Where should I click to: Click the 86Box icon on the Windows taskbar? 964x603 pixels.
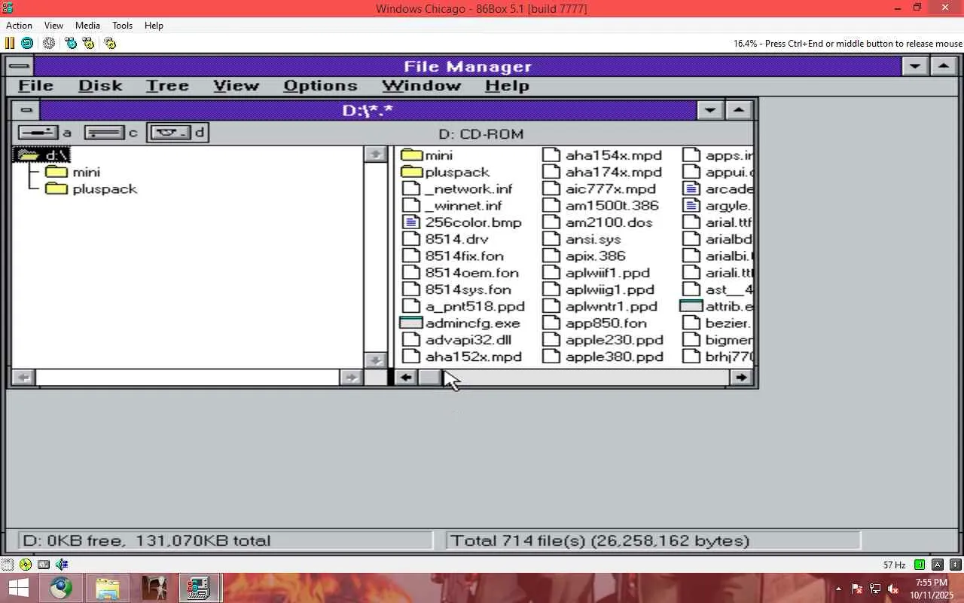click(x=200, y=588)
